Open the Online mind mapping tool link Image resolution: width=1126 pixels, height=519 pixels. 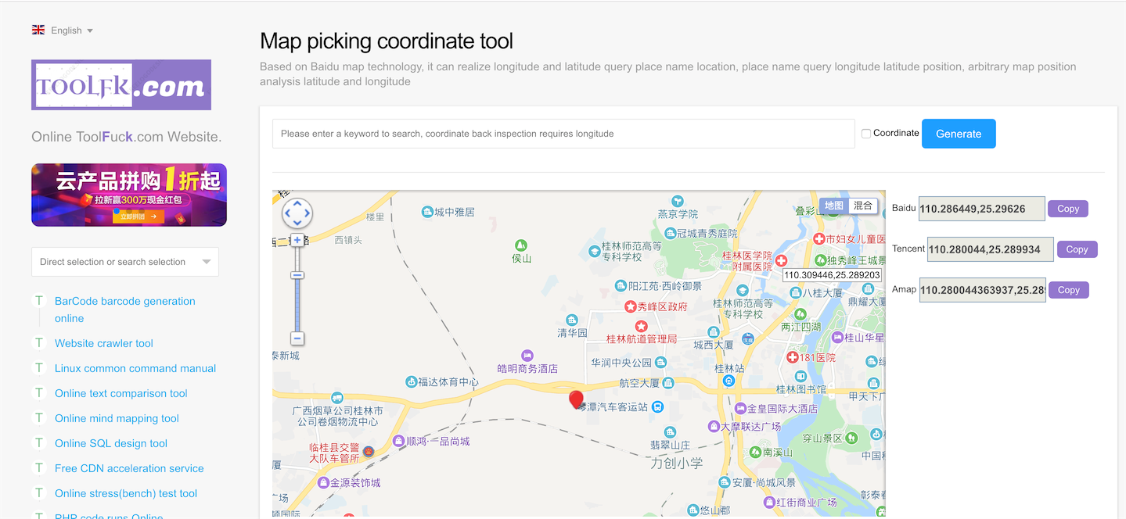117,418
